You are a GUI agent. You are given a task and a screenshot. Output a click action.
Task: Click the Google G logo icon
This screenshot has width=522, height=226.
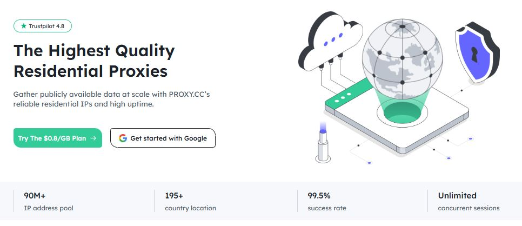123,138
